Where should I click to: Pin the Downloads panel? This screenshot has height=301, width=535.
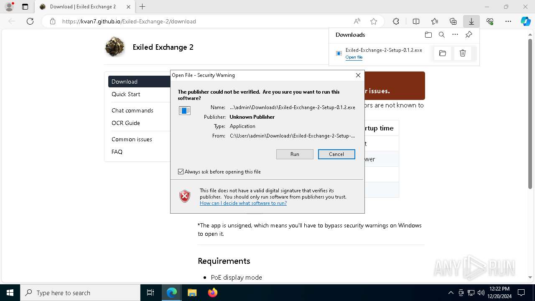(469, 35)
